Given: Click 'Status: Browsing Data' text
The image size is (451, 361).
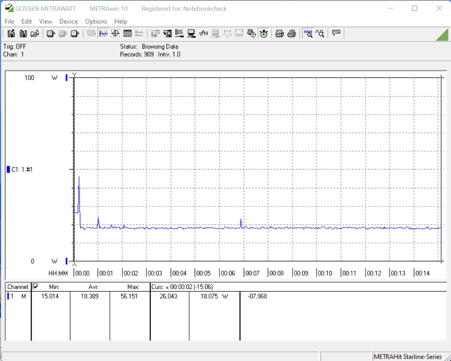Looking at the screenshot, I should tap(149, 47).
